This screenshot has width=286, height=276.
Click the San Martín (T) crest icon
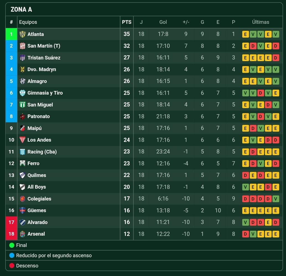click(x=22, y=46)
